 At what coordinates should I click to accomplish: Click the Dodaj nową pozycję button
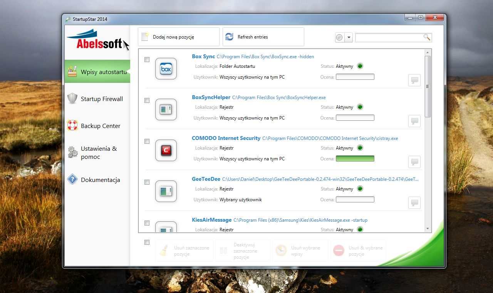pos(179,37)
